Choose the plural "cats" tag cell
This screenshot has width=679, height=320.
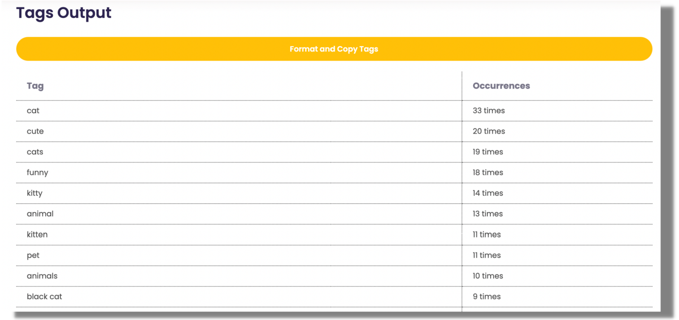[x=35, y=152]
